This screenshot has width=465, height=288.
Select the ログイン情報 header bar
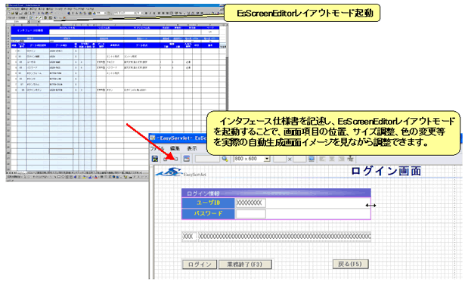tap(276, 194)
